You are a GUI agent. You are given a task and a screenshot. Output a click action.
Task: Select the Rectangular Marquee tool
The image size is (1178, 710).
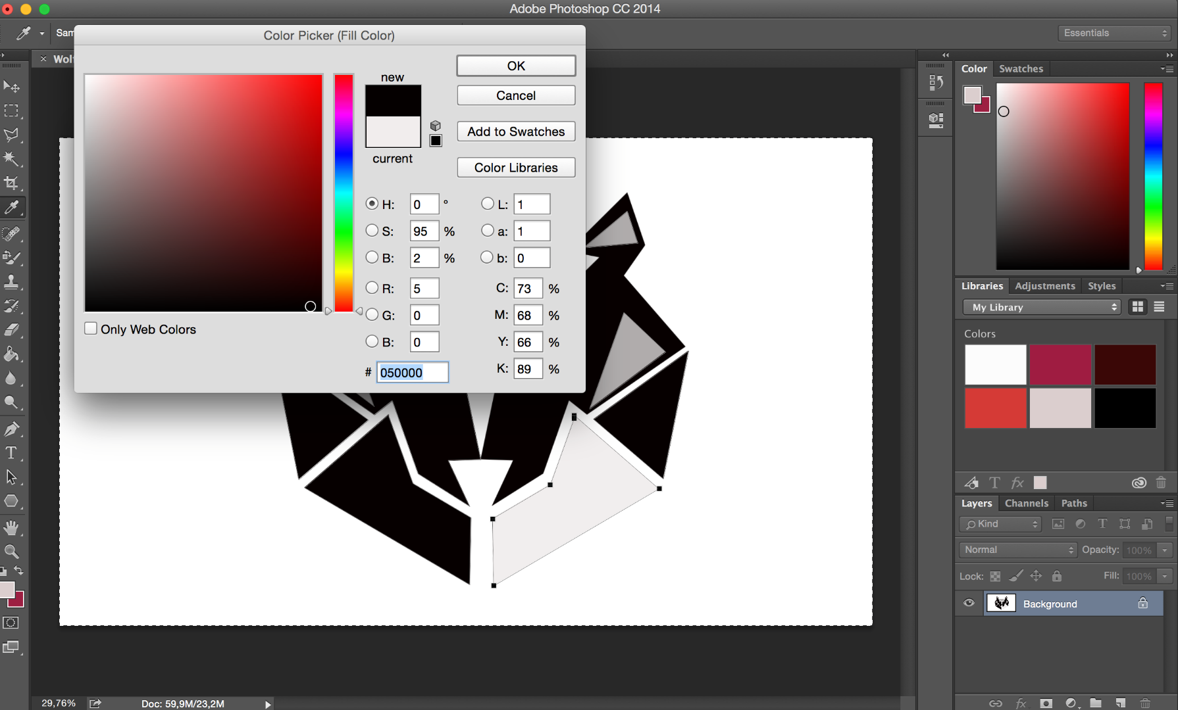click(11, 111)
